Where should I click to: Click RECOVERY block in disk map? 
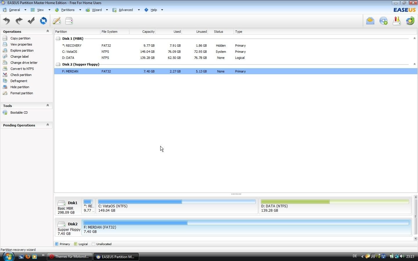pyautogui.click(x=88, y=206)
